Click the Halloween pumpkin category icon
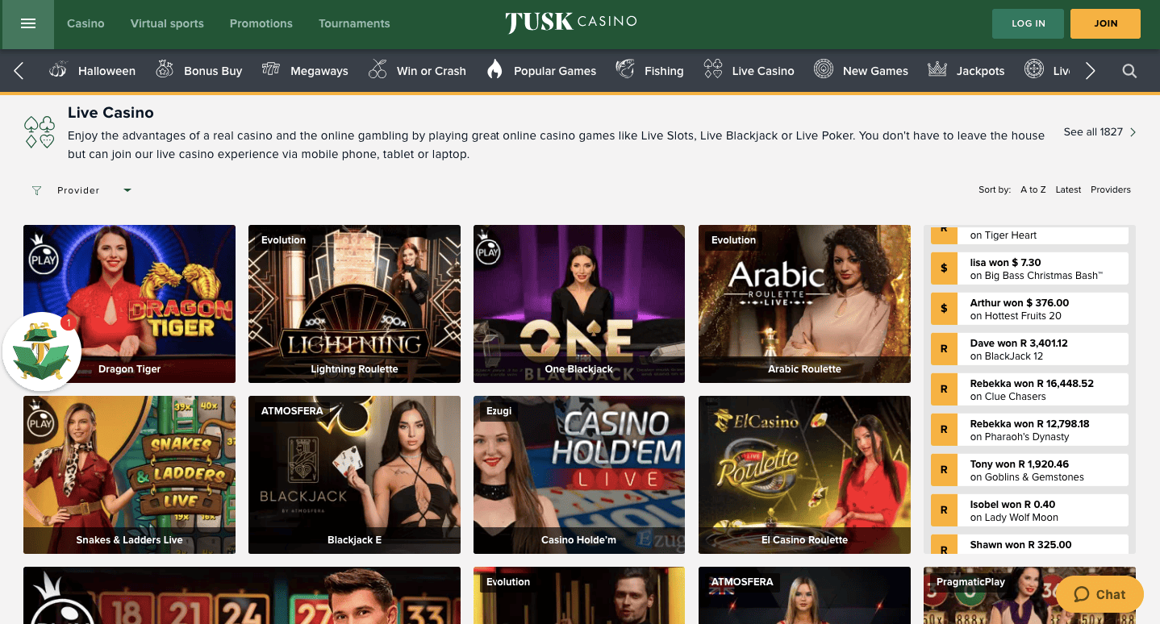The image size is (1160, 624). click(x=58, y=70)
